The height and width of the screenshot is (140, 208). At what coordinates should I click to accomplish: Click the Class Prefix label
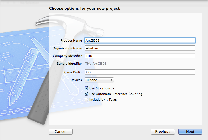pos(73,72)
